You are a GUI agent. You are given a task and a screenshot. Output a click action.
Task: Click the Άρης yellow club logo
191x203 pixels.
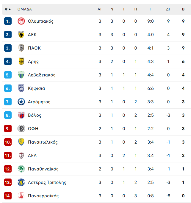click(21, 61)
